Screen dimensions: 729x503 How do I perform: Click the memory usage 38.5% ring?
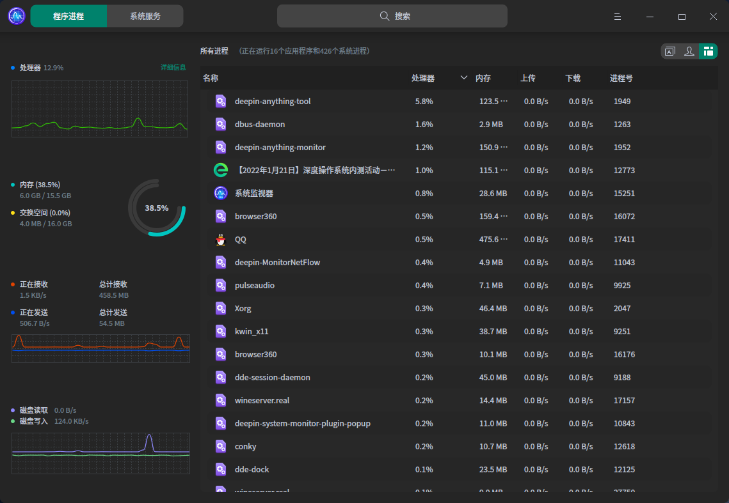(x=157, y=208)
